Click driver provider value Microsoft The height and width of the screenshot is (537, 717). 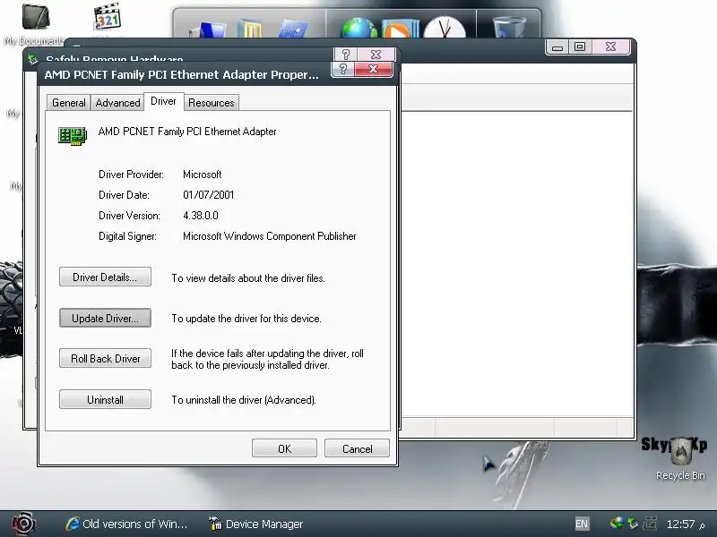coord(203,175)
